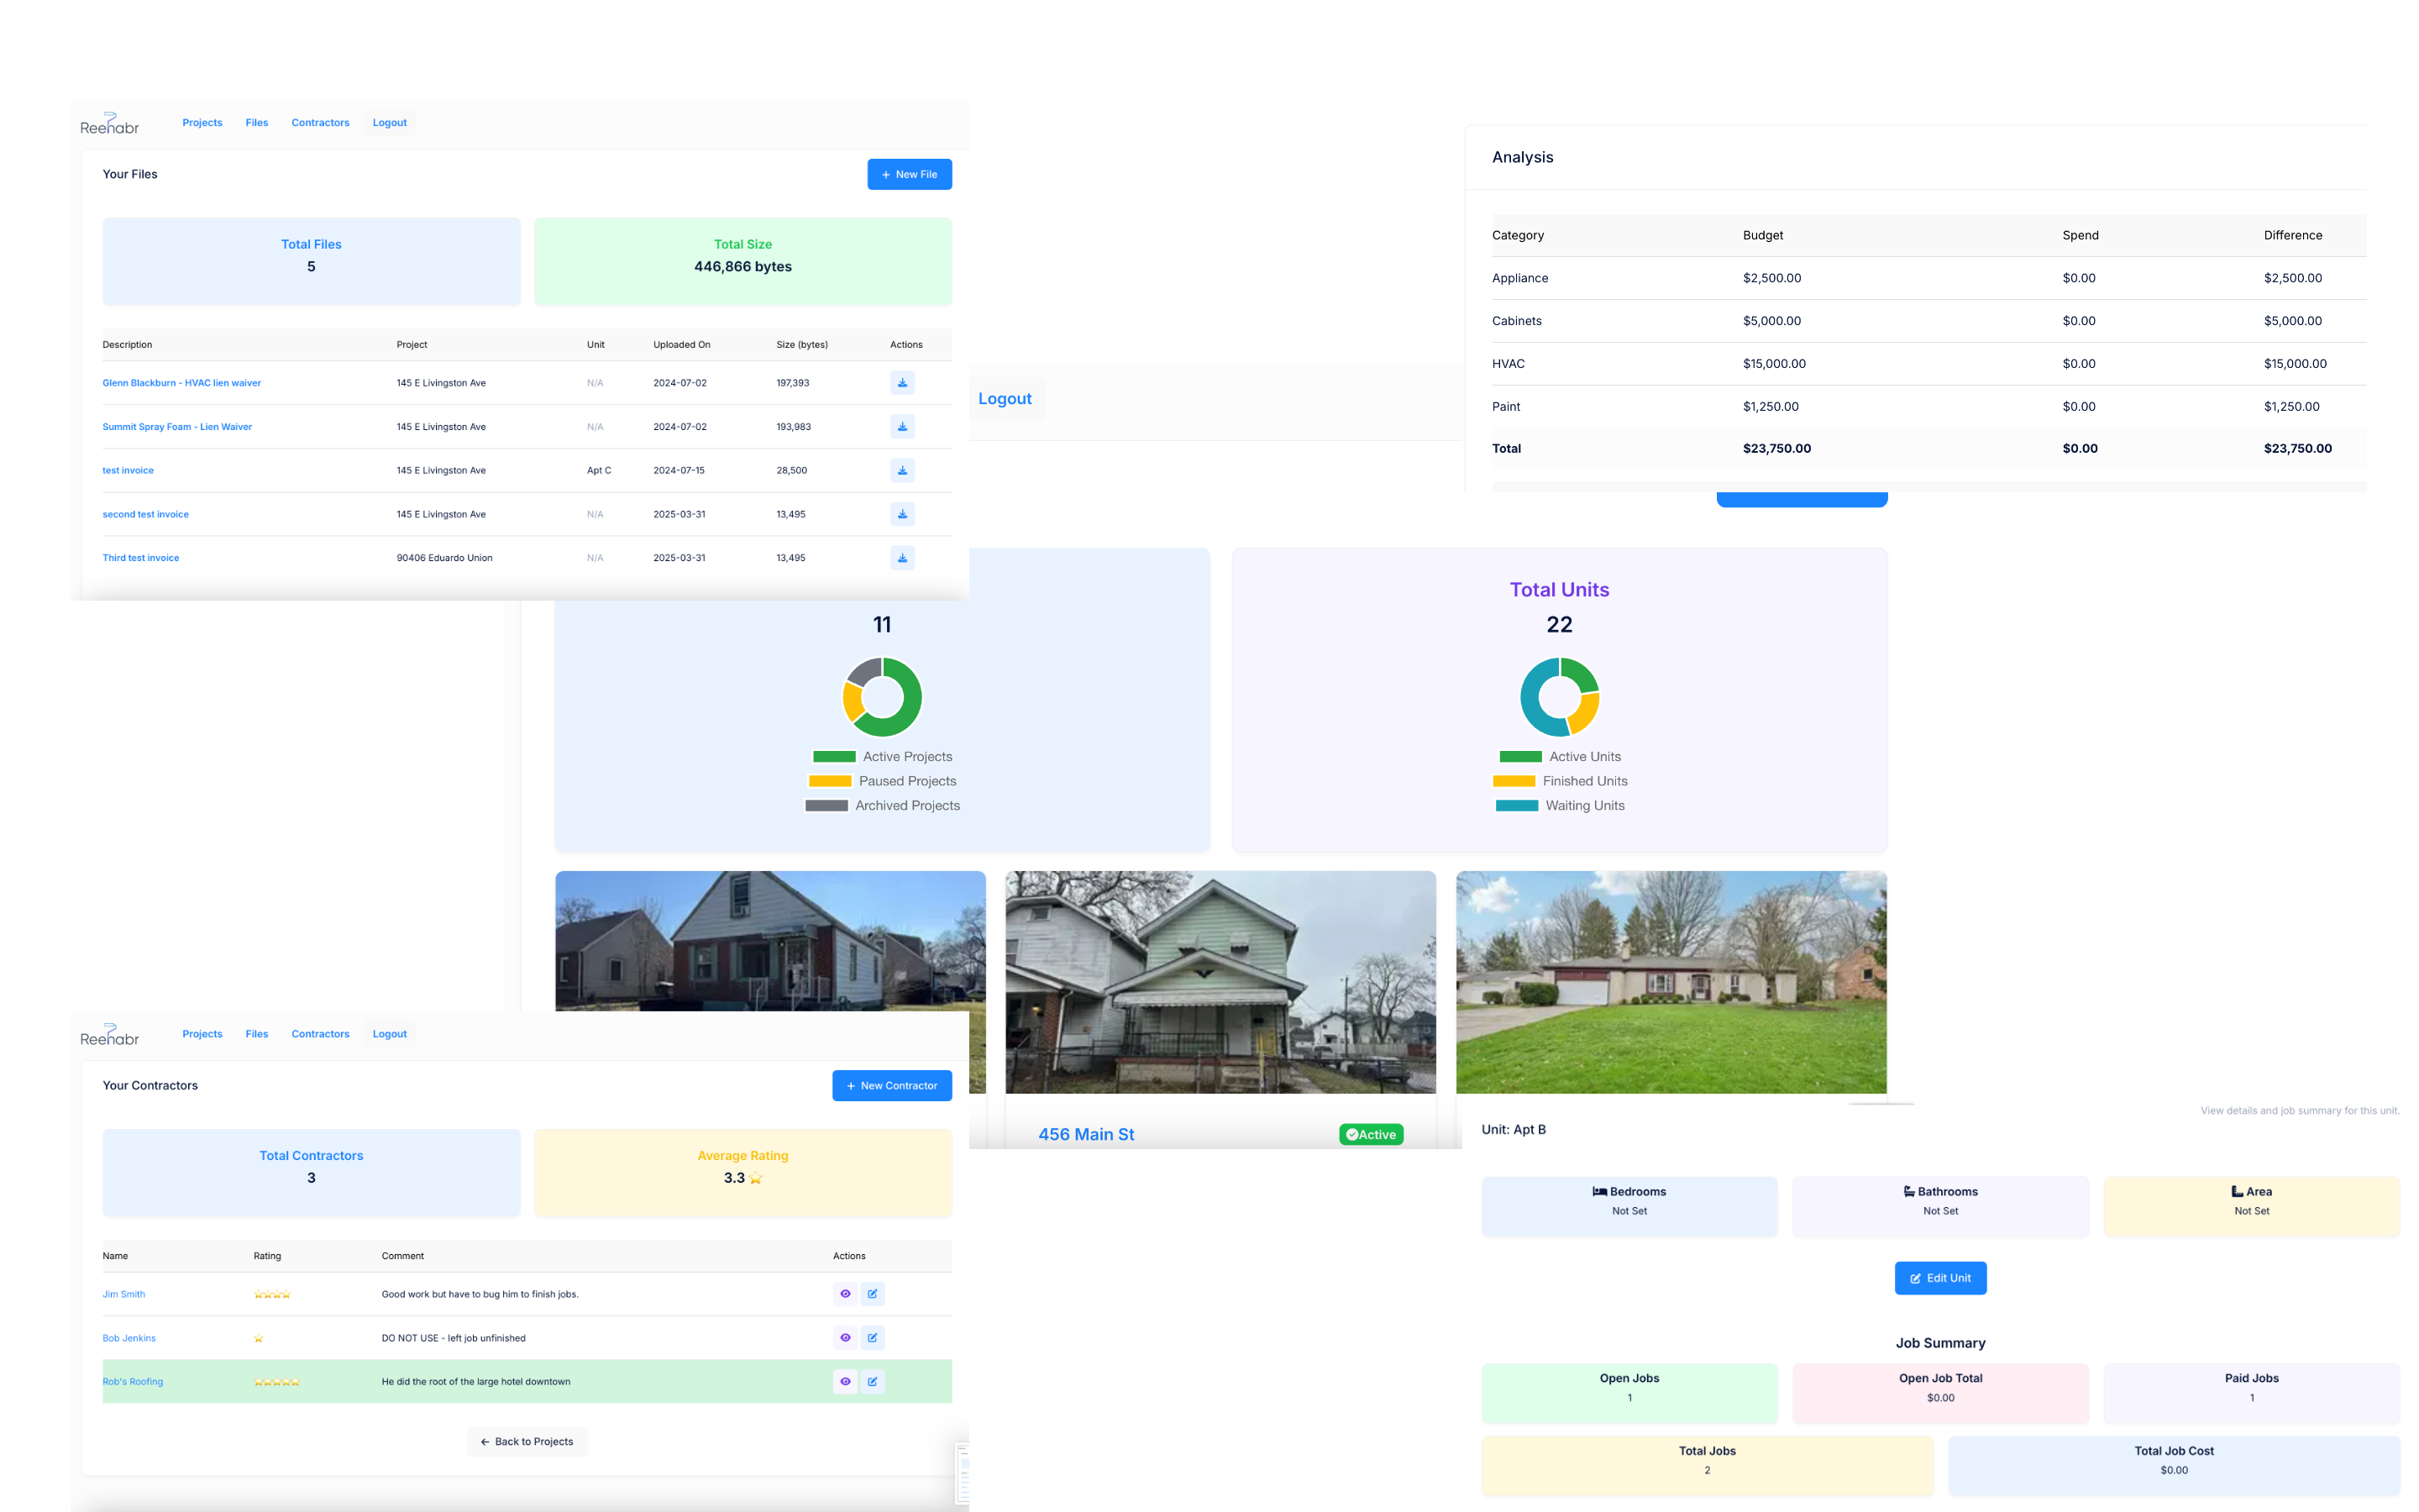Image resolution: width=2419 pixels, height=1512 pixels.
Task: Click the Bob Jenkins one-star rating
Action: 259,1338
